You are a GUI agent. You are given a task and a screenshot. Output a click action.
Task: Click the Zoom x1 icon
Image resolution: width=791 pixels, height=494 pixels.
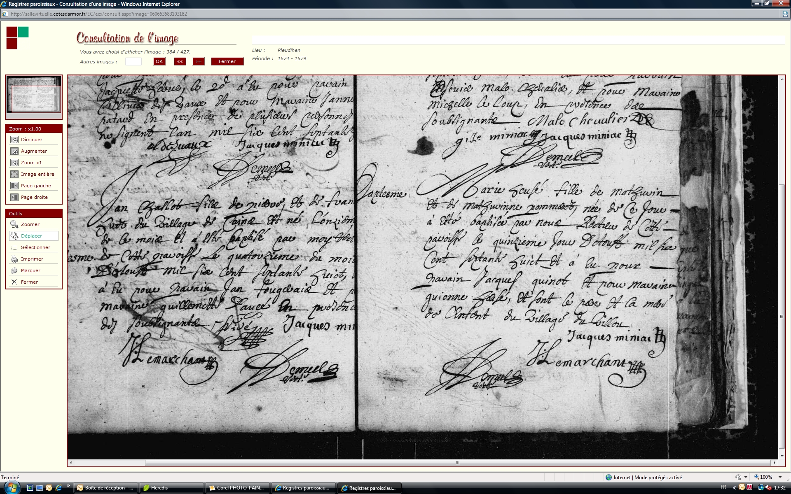[14, 163]
